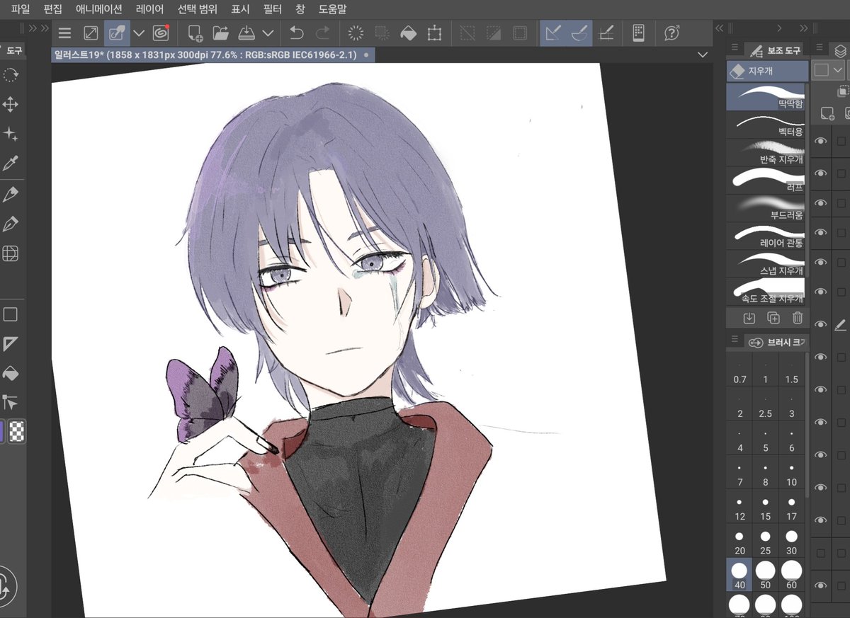Open Brush size panel hamburger menu

pos(735,341)
